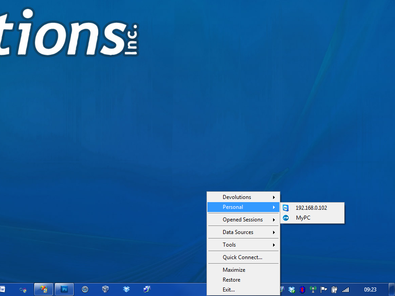The width and height of the screenshot is (395, 296).
Task: Select Restore in the context menu
Action: tap(231, 280)
